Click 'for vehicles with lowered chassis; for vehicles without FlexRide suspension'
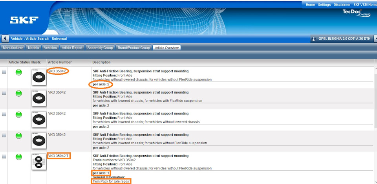The height and width of the screenshot is (184, 377). click(x=150, y=143)
